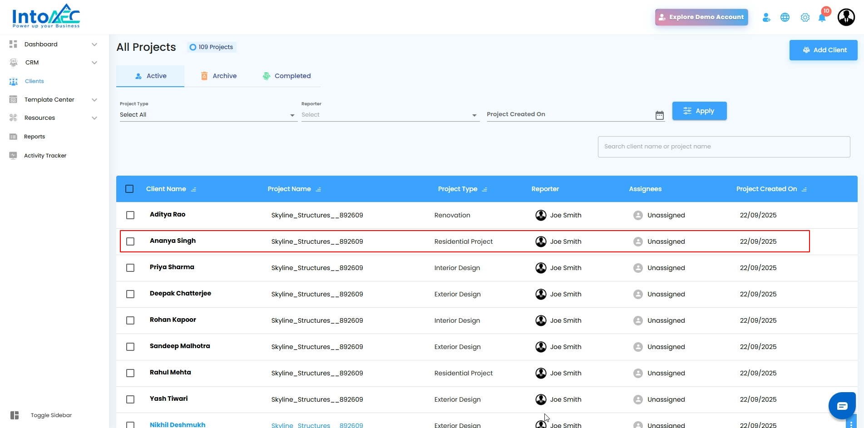
Task: Open the calendar date picker icon
Action: (x=660, y=115)
